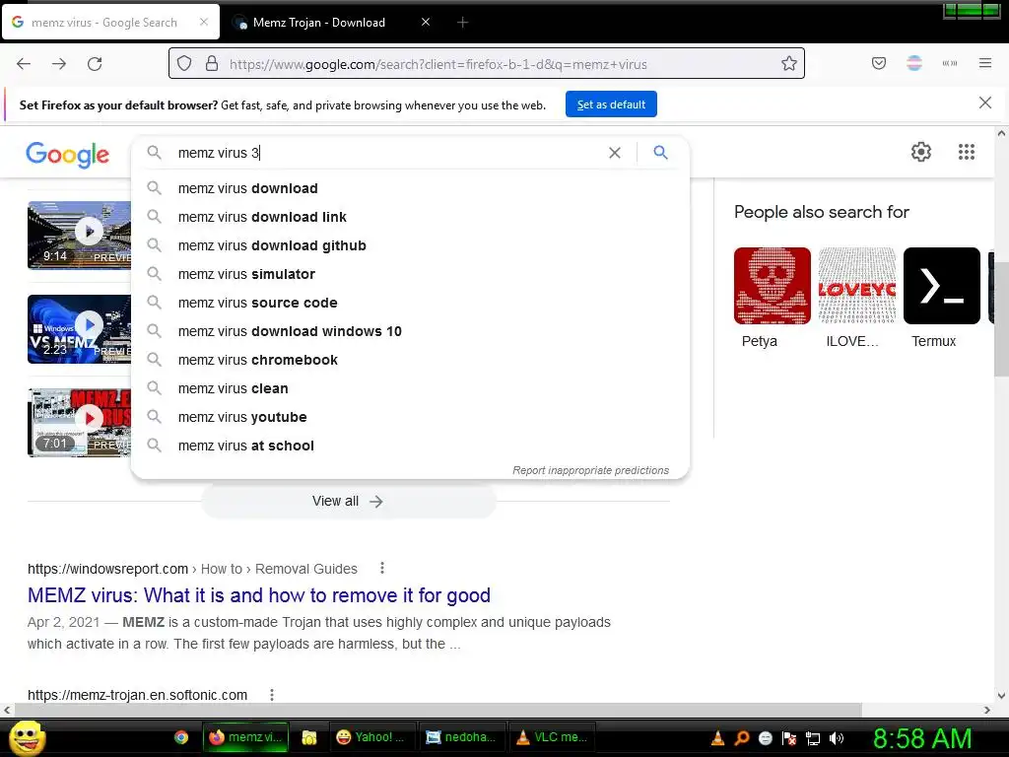Submit search with blue magnifier icon
Viewport: 1009px width, 757px height.
click(660, 153)
